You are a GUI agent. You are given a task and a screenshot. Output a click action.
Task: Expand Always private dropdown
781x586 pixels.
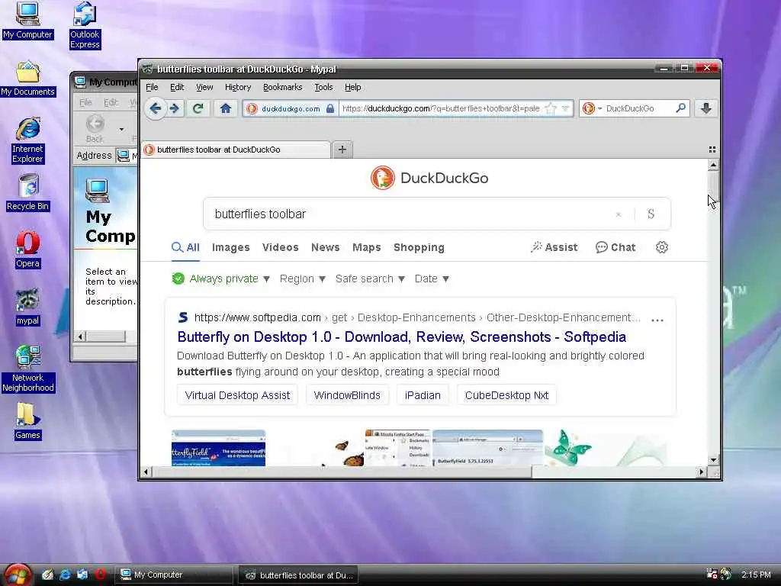pos(220,279)
